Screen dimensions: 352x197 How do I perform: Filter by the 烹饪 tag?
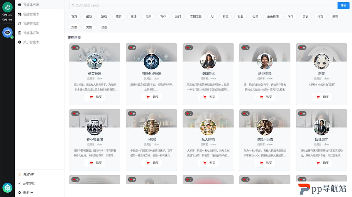[x=133, y=17]
